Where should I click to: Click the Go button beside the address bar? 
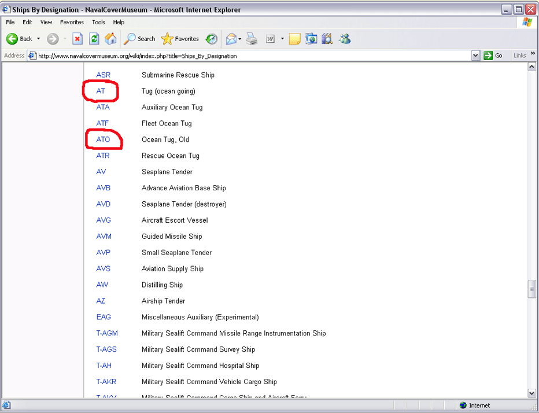click(x=493, y=56)
